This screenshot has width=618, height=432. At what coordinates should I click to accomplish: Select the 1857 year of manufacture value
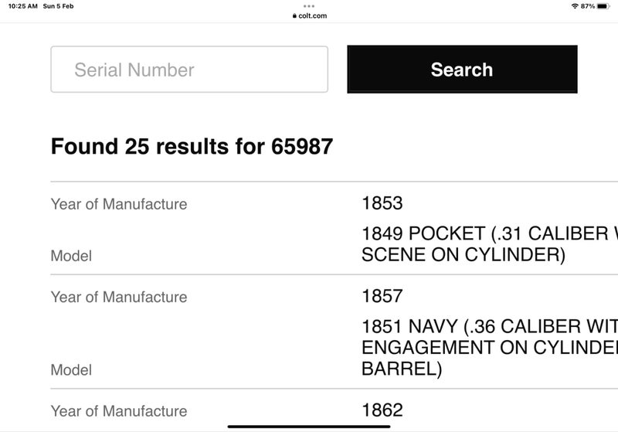pos(382,296)
